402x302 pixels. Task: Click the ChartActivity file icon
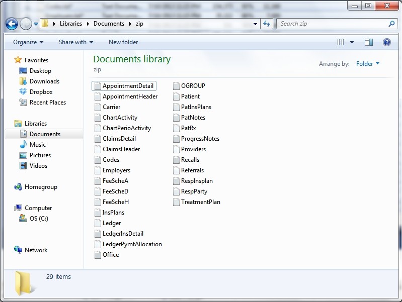click(98, 118)
